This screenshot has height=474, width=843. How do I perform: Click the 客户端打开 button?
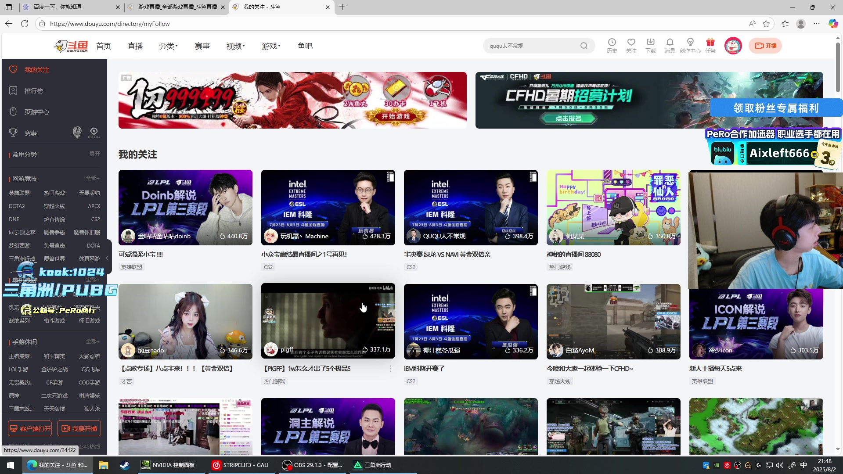tap(30, 428)
